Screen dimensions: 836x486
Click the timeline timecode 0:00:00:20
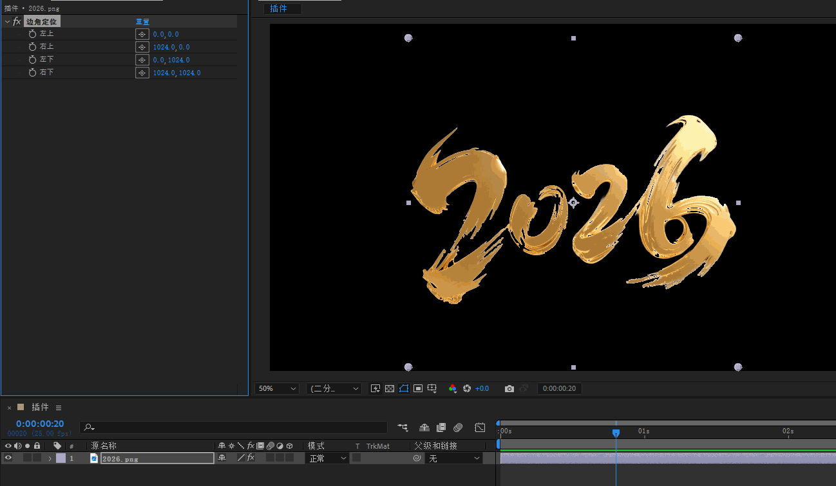tap(40, 424)
